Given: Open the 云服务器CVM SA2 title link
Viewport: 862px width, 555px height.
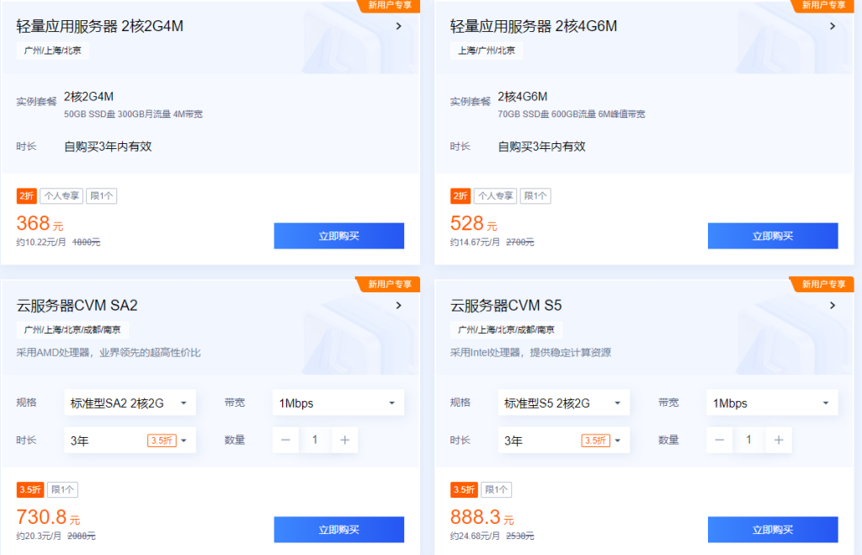Looking at the screenshot, I should 77,305.
